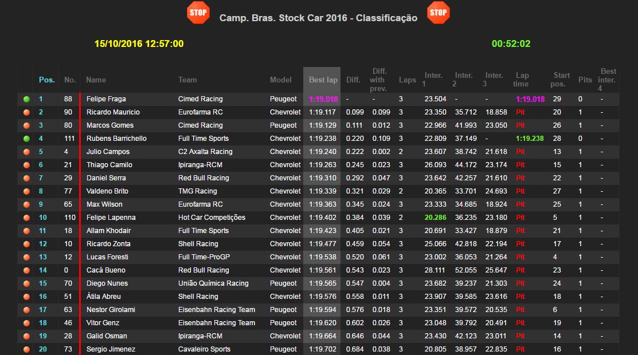The height and width of the screenshot is (355, 638).
Task: Click orange status dot for Diego Nunes
Action: (x=26, y=283)
